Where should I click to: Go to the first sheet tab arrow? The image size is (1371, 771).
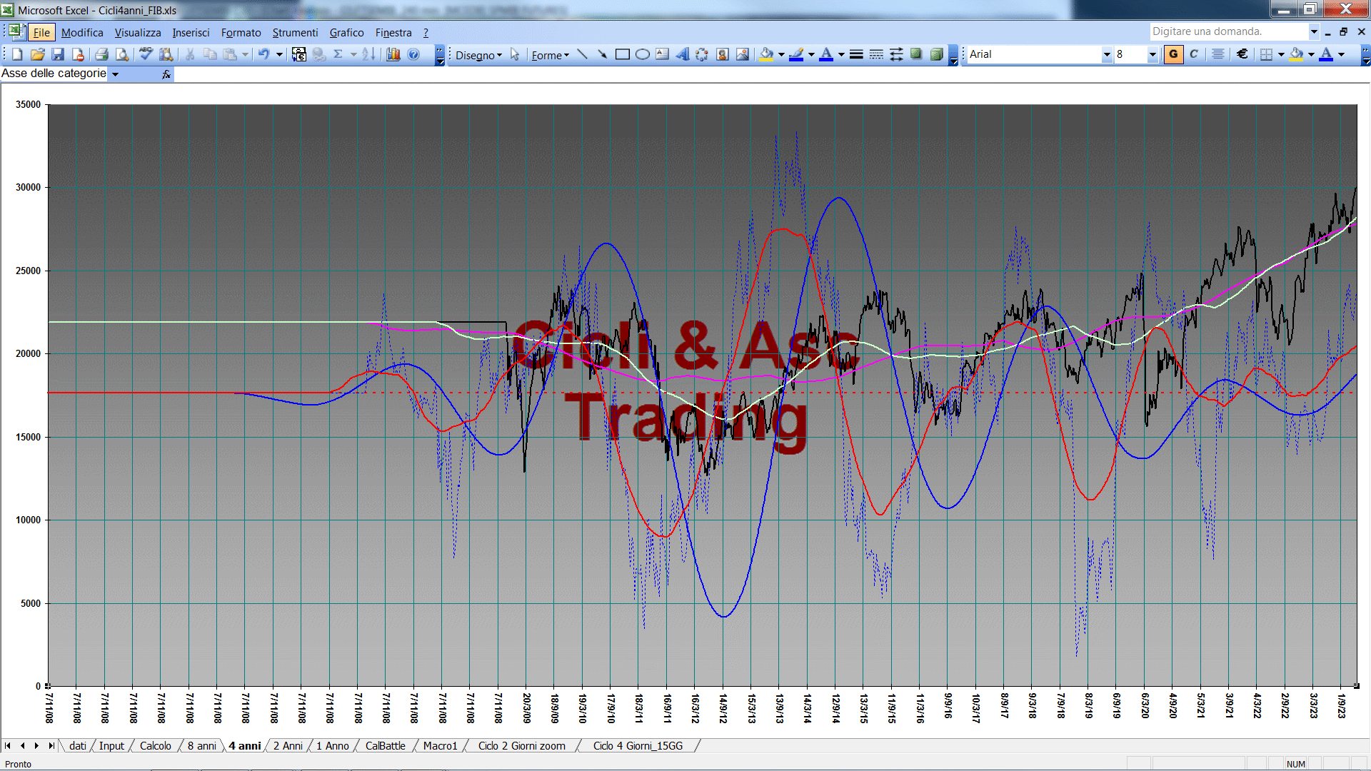point(8,745)
